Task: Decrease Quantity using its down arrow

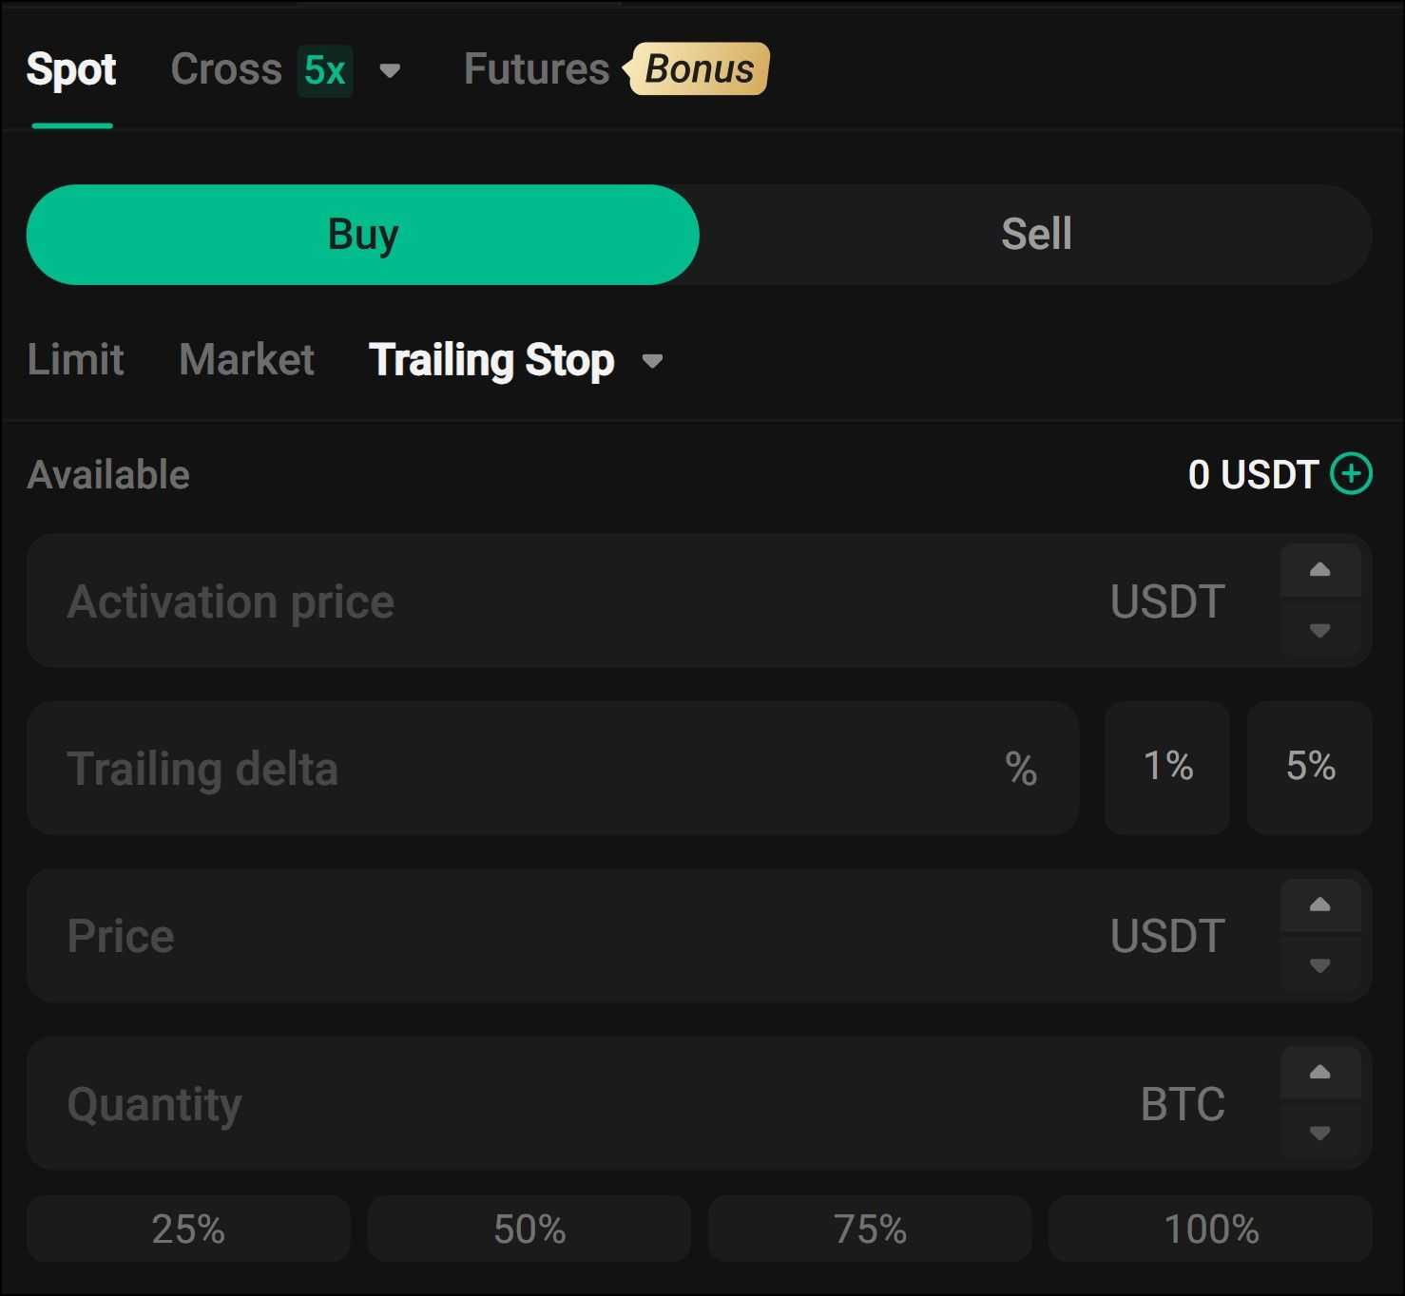Action: click(x=1319, y=1134)
